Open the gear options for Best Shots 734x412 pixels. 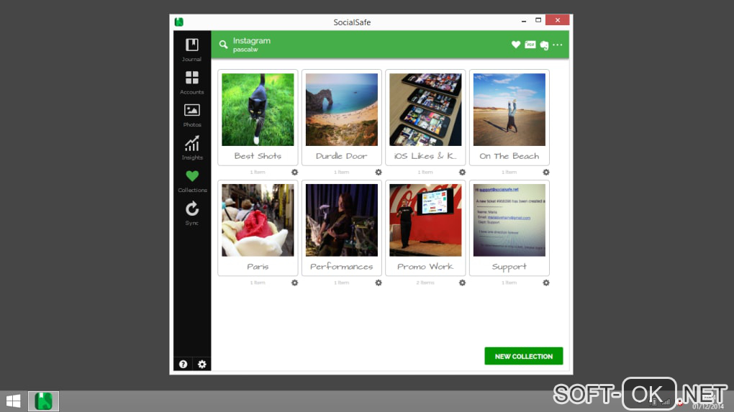pyautogui.click(x=294, y=172)
